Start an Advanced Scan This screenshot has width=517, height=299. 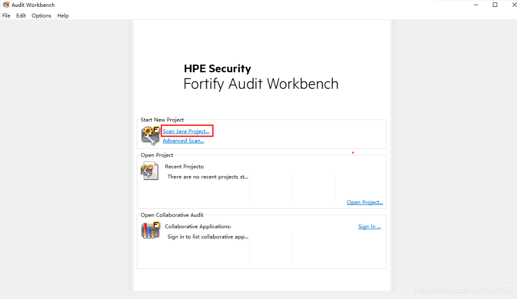[183, 140]
